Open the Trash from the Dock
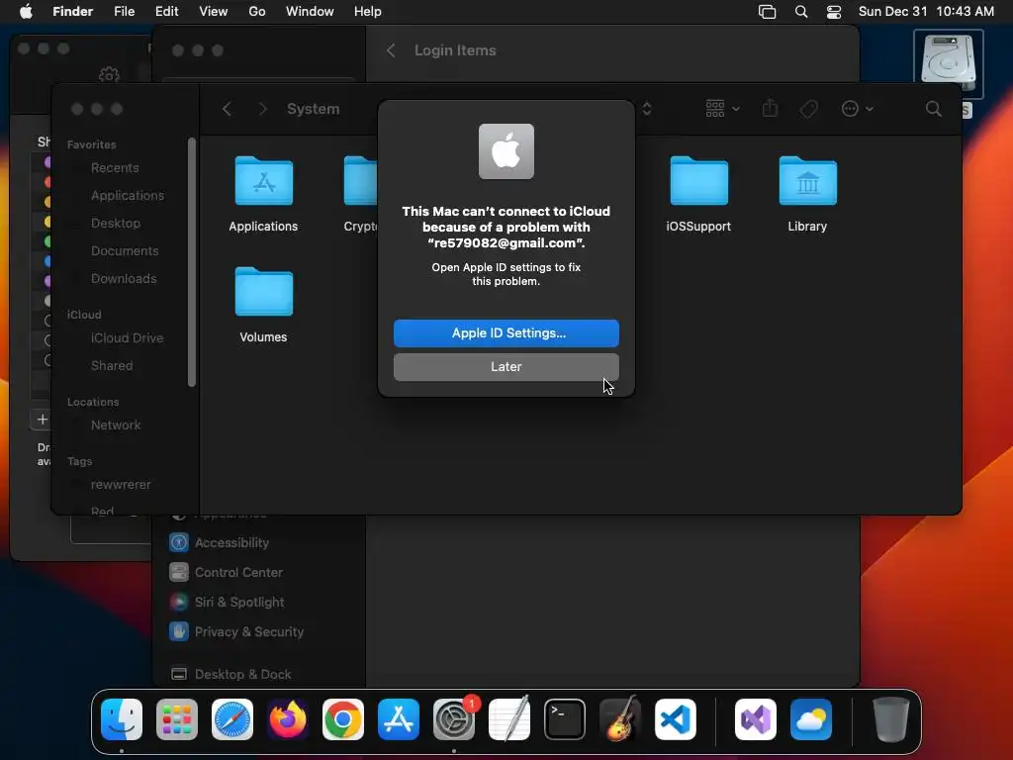 pyautogui.click(x=891, y=719)
